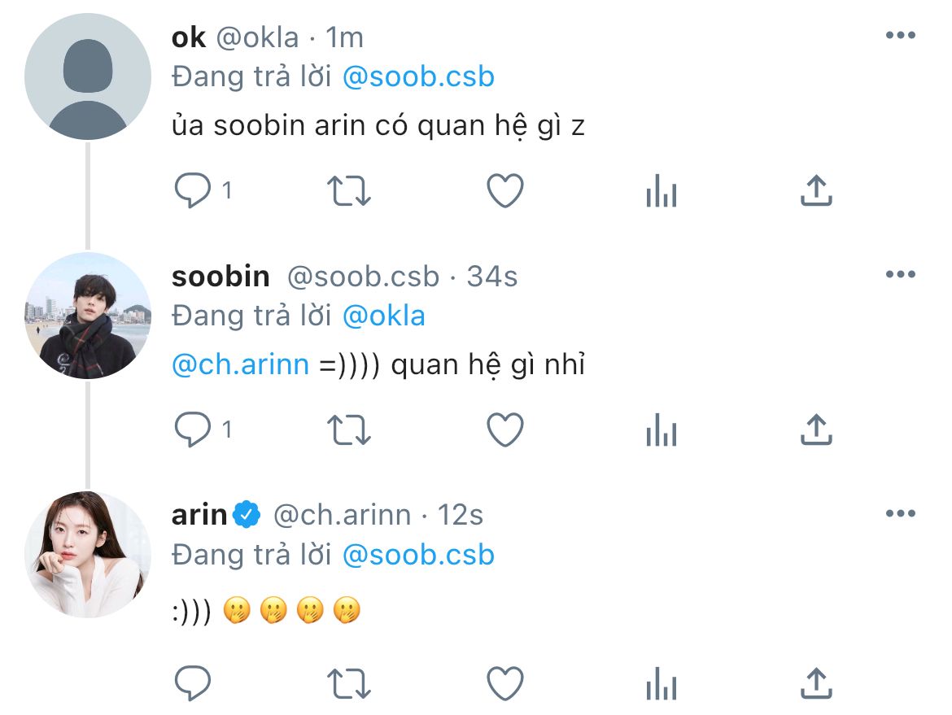The image size is (952, 715).
Task: Retweet ok's question tweet
Action: (x=348, y=191)
